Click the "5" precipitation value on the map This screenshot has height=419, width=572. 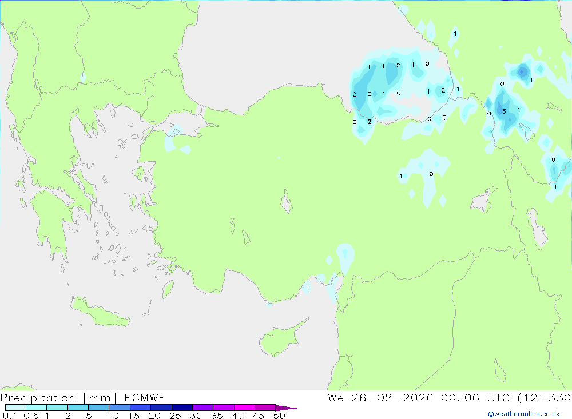point(504,111)
